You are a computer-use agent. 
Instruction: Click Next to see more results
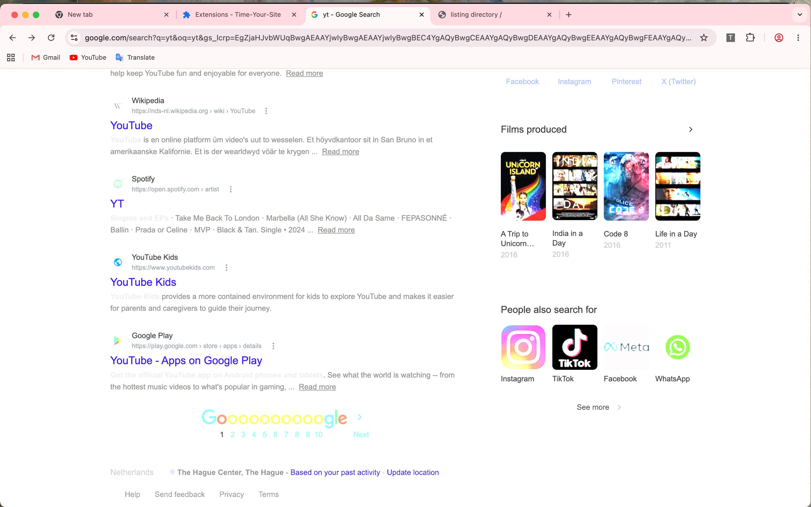click(361, 435)
